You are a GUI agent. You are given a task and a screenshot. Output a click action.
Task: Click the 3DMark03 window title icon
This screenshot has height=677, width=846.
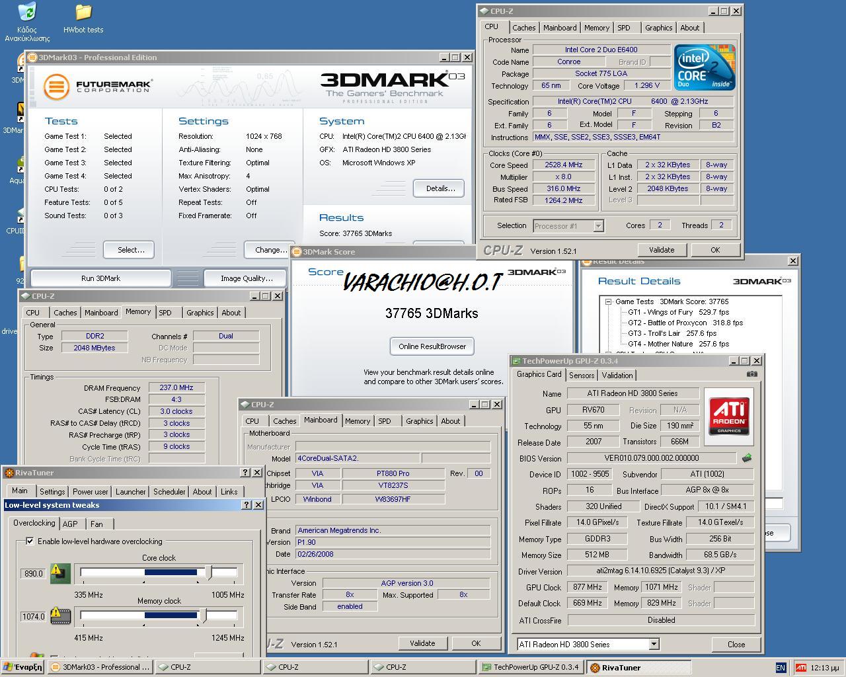pyautogui.click(x=32, y=58)
